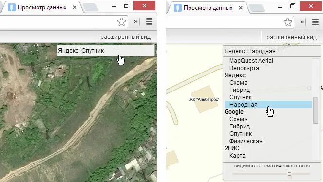Open the hamburger menu in the right window

click(315, 22)
